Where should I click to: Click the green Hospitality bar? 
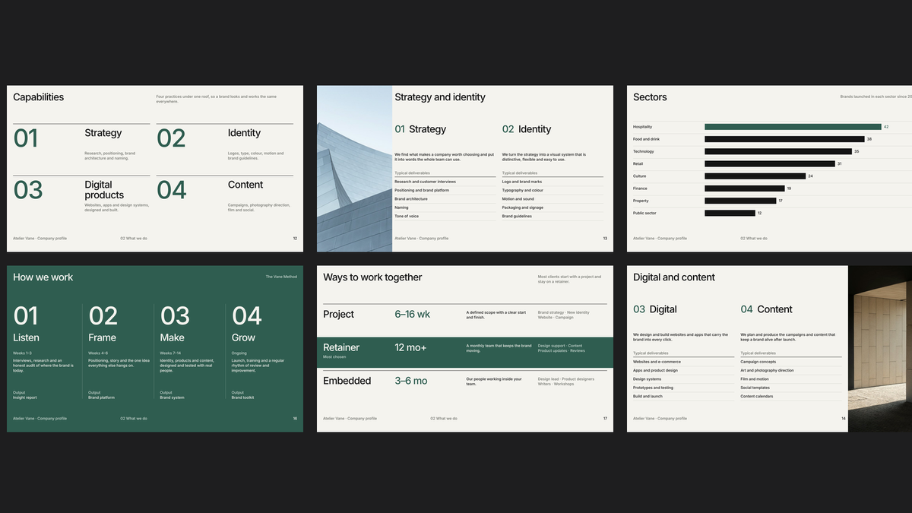click(x=793, y=127)
